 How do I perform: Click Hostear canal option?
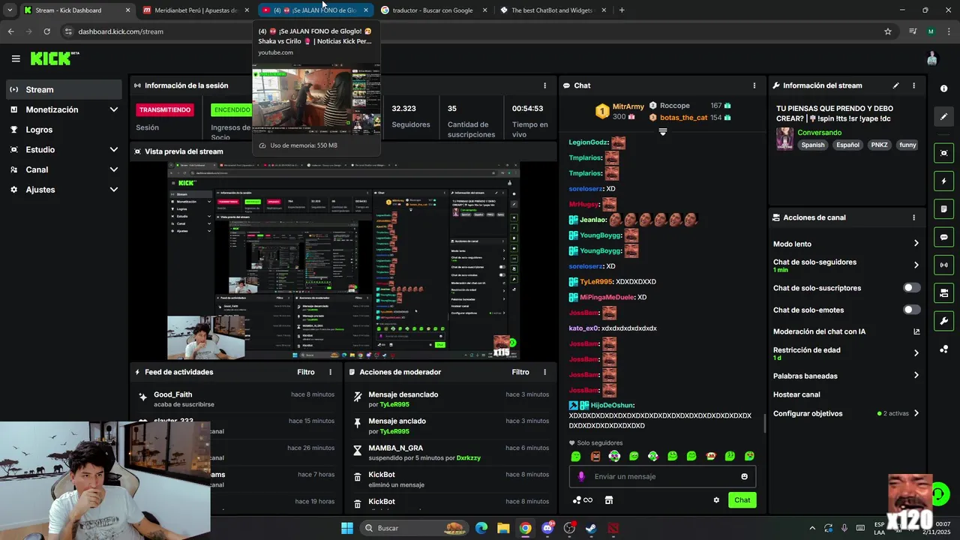pos(796,394)
